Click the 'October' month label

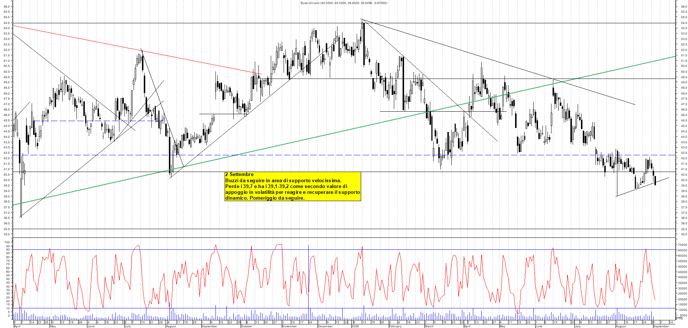coord(246,326)
